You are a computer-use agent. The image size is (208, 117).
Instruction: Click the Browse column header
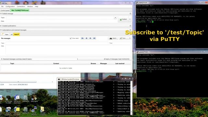tap(93, 64)
